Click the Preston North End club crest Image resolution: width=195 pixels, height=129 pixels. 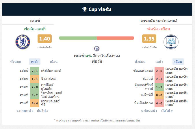pos(171,42)
